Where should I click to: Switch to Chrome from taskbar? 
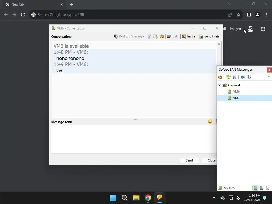point(148,198)
